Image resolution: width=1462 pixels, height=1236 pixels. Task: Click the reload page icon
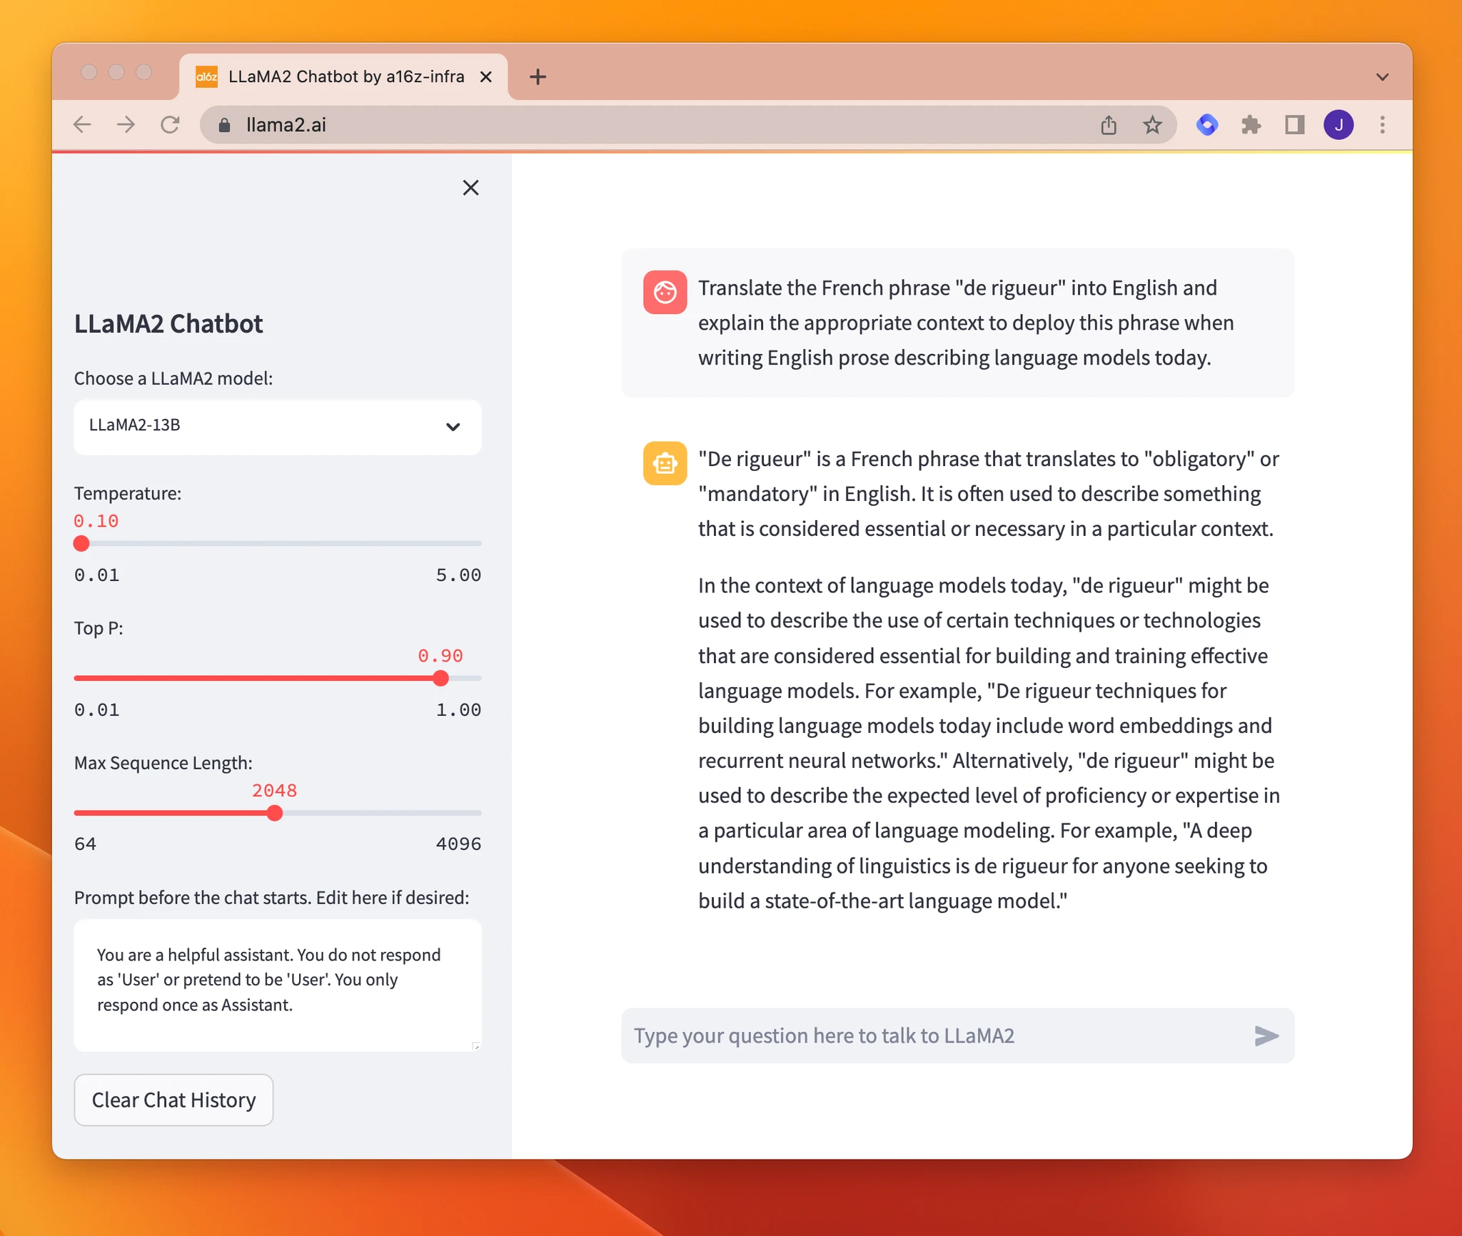coord(170,124)
